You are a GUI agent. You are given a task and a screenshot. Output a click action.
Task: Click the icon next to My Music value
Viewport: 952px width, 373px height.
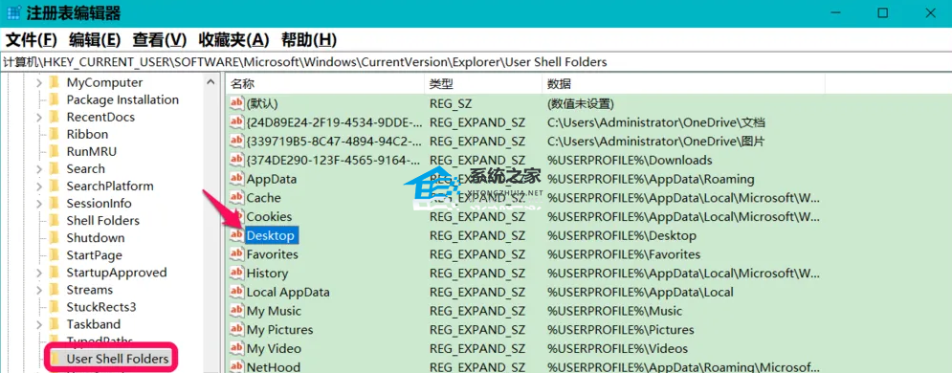pos(236,311)
